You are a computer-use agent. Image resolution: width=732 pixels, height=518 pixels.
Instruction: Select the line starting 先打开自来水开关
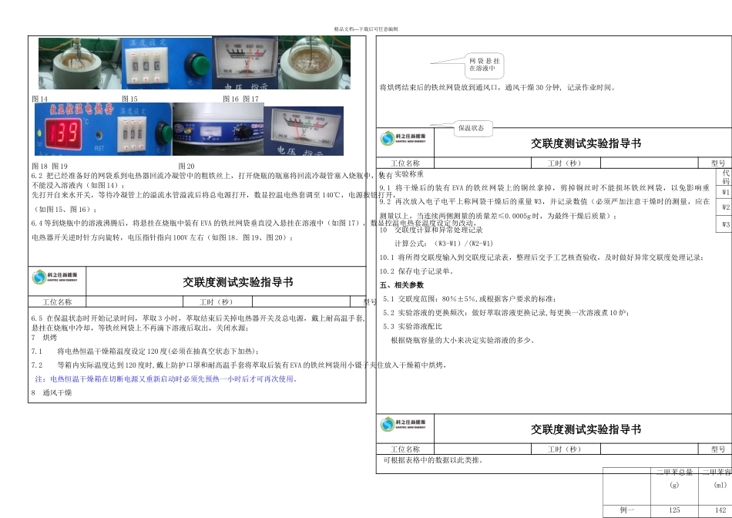coord(213,195)
